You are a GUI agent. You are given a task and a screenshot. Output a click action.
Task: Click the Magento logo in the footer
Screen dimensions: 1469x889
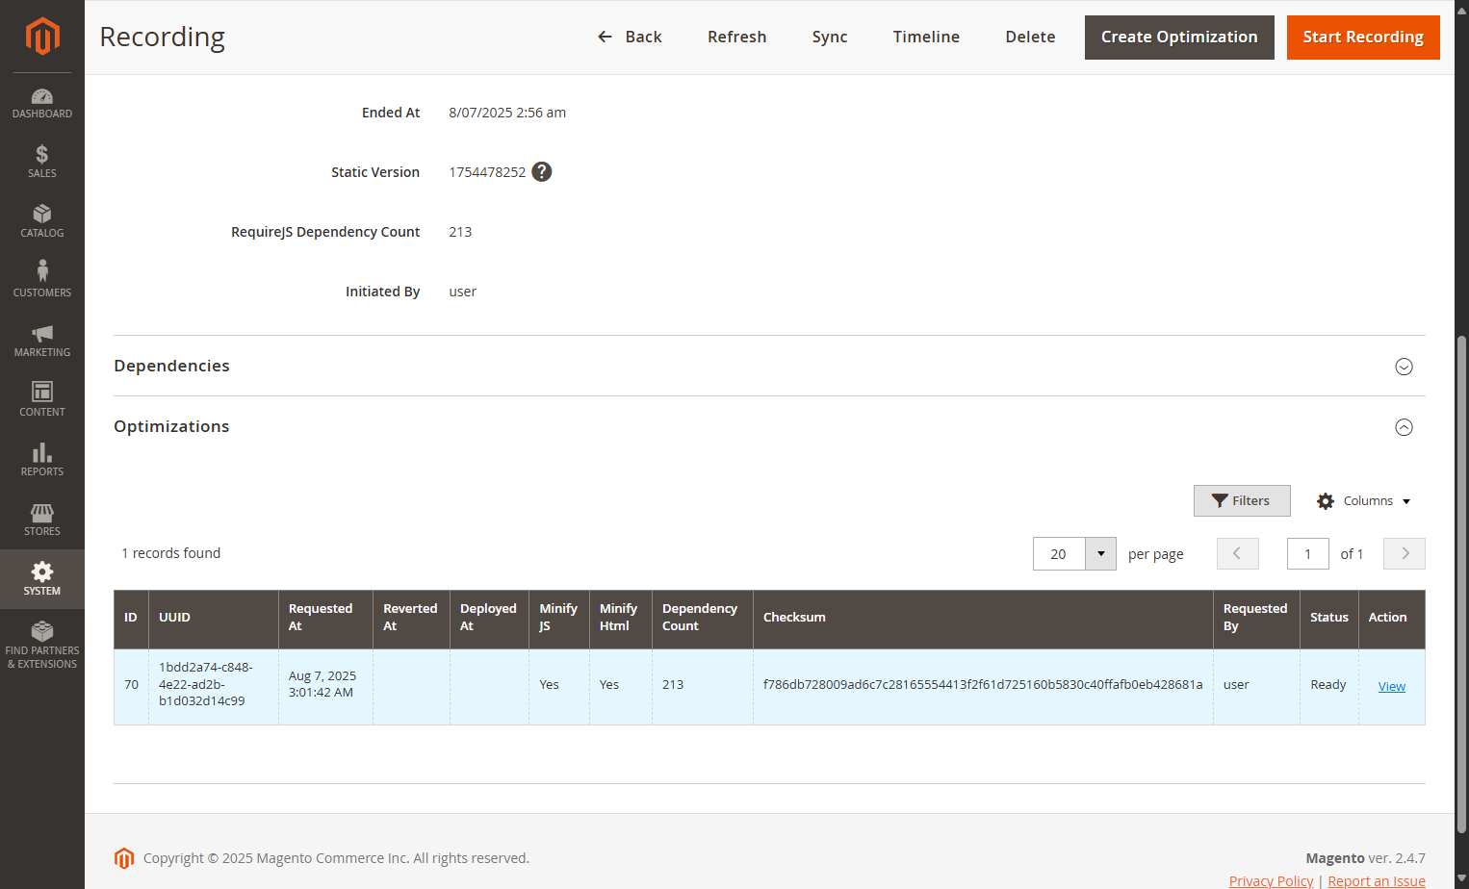124,858
